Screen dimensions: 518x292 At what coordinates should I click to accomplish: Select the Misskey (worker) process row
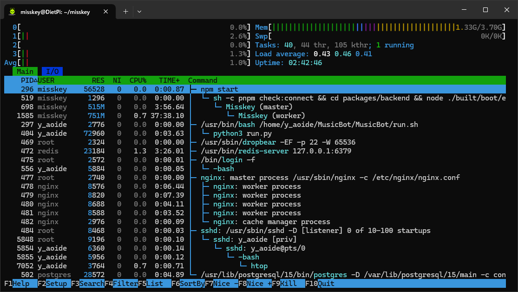pos(255,116)
